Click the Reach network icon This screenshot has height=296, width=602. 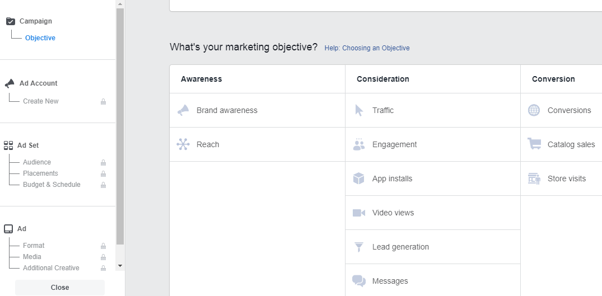tap(183, 144)
